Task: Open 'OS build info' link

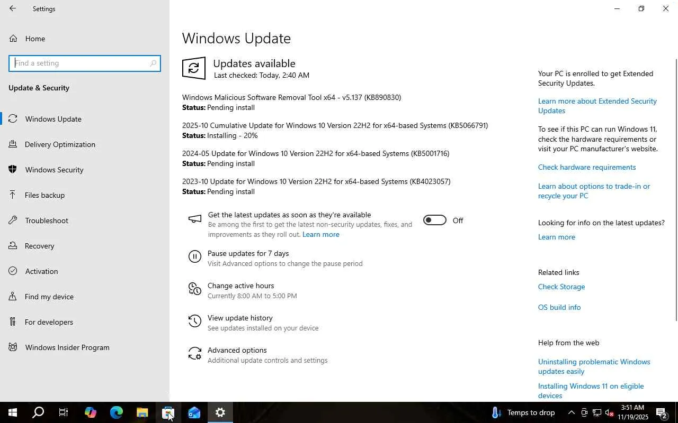Action: click(559, 307)
